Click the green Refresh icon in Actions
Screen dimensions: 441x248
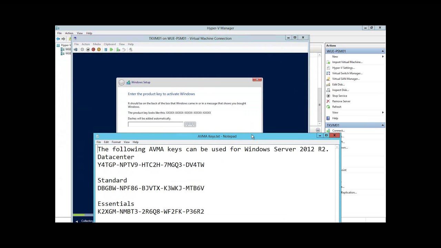pyautogui.click(x=328, y=107)
